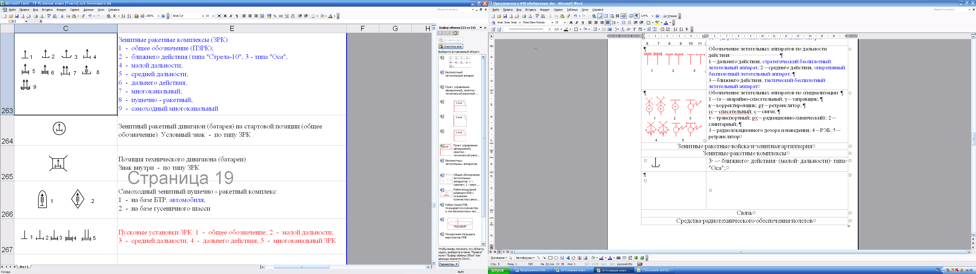Open Автофигуры dropdown in Drawing toolbar

(525, 258)
